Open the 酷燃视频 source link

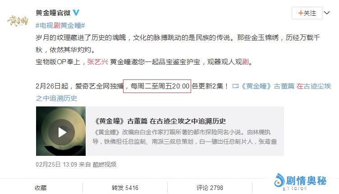[105, 164]
